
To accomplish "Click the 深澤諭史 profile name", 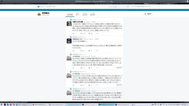I will click(45, 13).
